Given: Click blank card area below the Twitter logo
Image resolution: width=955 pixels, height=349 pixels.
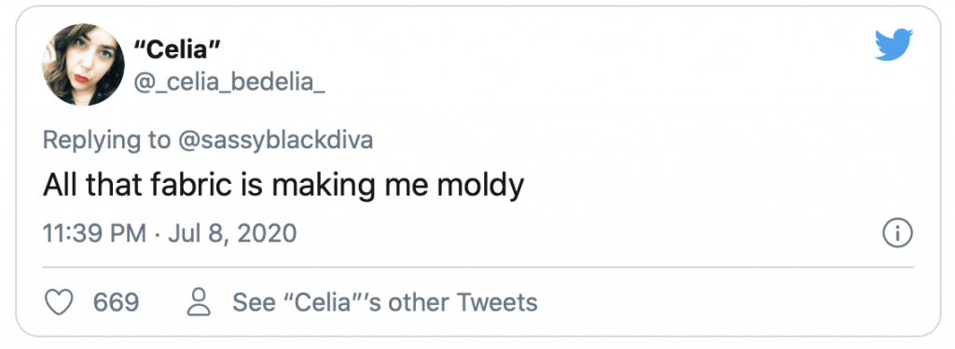Looking at the screenshot, I should (x=893, y=122).
